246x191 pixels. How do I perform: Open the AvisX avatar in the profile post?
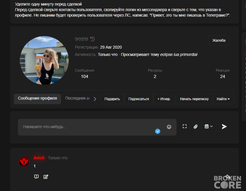pyautogui.click(x=24, y=162)
